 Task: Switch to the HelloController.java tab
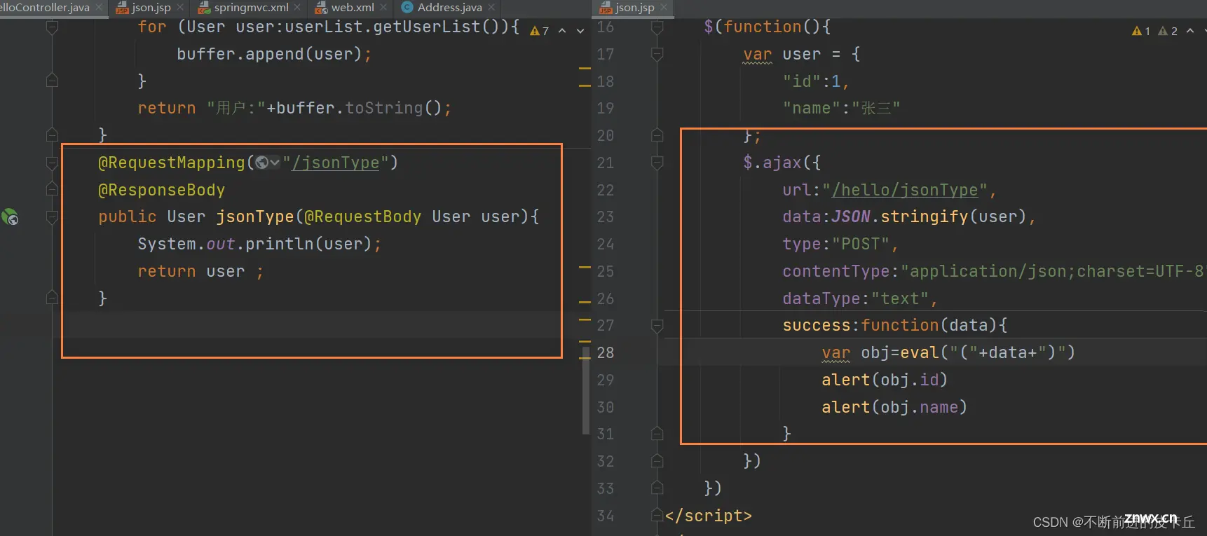tap(45, 8)
